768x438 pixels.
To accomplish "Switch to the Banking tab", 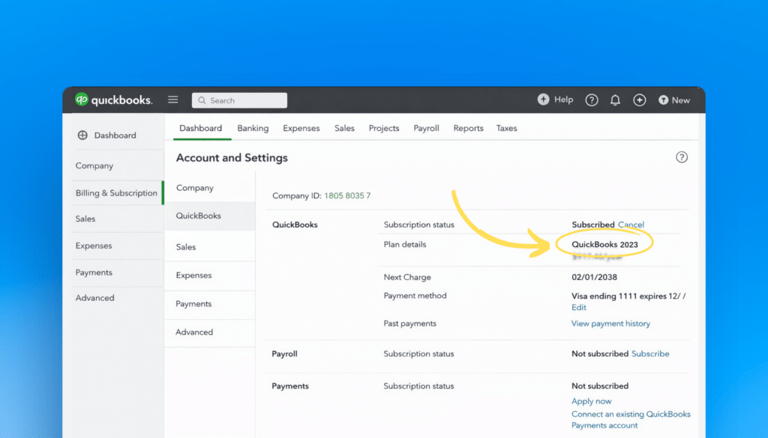I will point(253,128).
